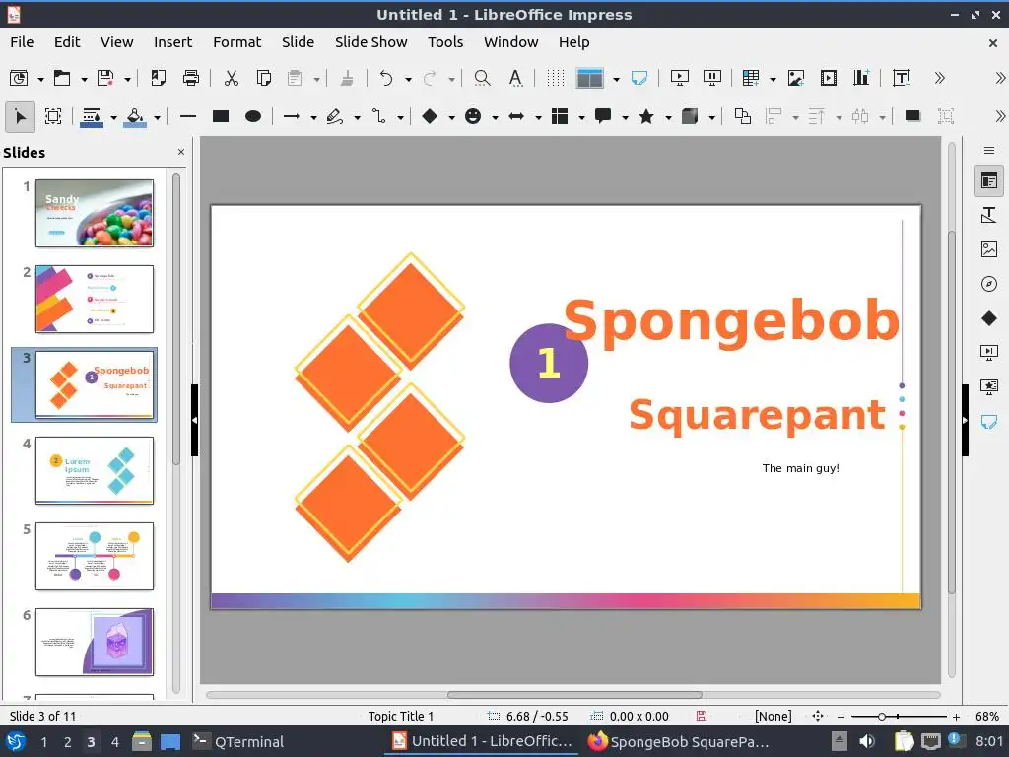Switch to QTerminal in taskbar

click(238, 742)
